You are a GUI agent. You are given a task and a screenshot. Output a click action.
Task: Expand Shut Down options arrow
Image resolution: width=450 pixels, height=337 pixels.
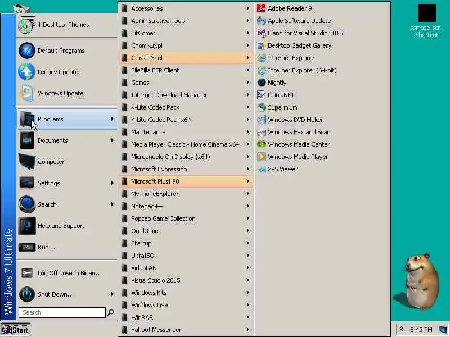112,294
